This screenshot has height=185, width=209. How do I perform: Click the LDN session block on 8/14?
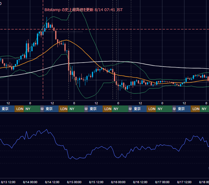pos(63,109)
